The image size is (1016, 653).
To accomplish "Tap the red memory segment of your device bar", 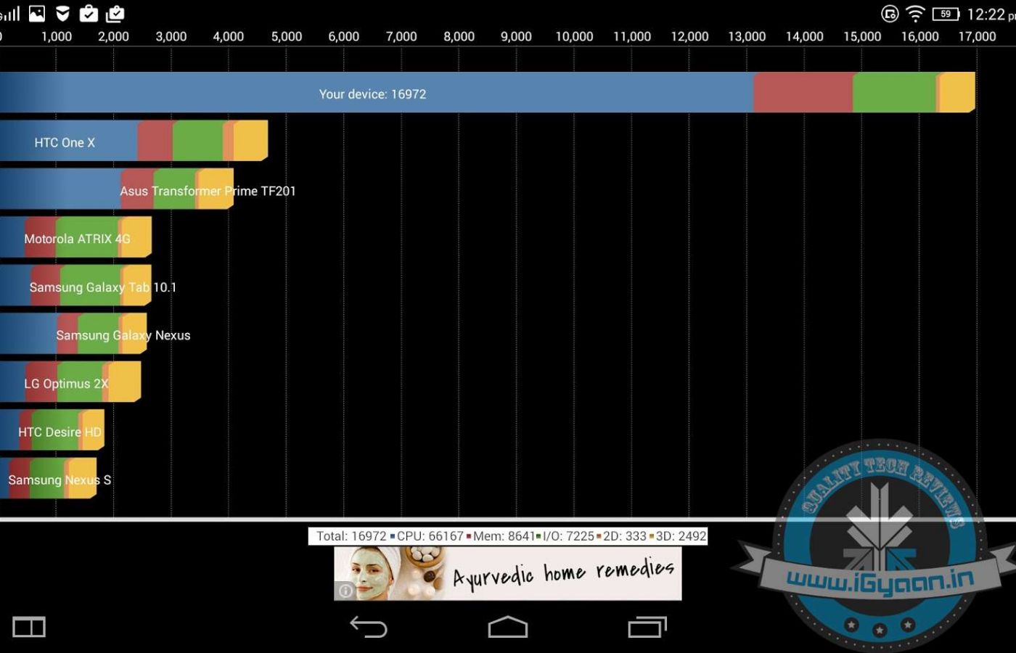I will coord(803,93).
